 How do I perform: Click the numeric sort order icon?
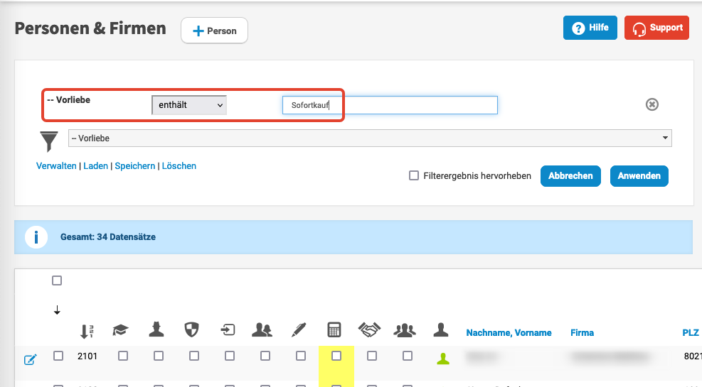pyautogui.click(x=87, y=331)
